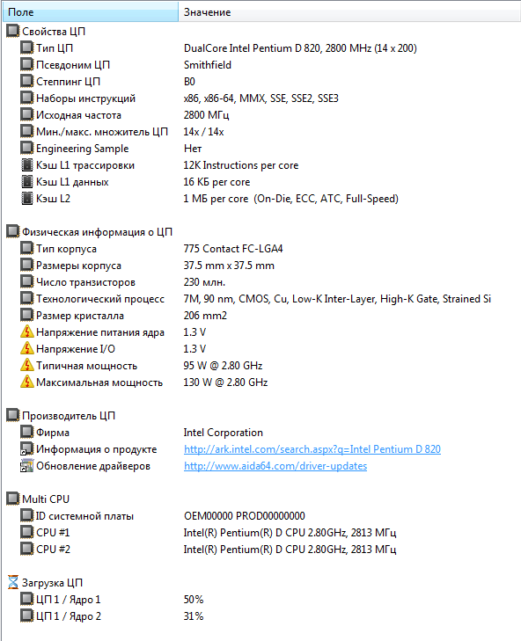Screen dimensions: 521x641
Task: Click the warning icon beside Максимальная мощность
Action: pyautogui.click(x=27, y=382)
